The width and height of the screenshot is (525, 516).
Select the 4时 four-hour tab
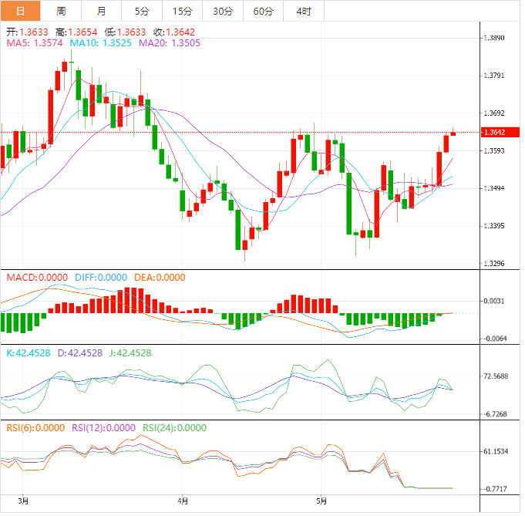coord(304,11)
